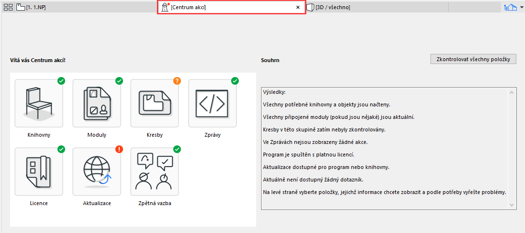Viewport: 525px width, 233px height.
Task: Click the tab overview grid icon
Action: point(8,8)
